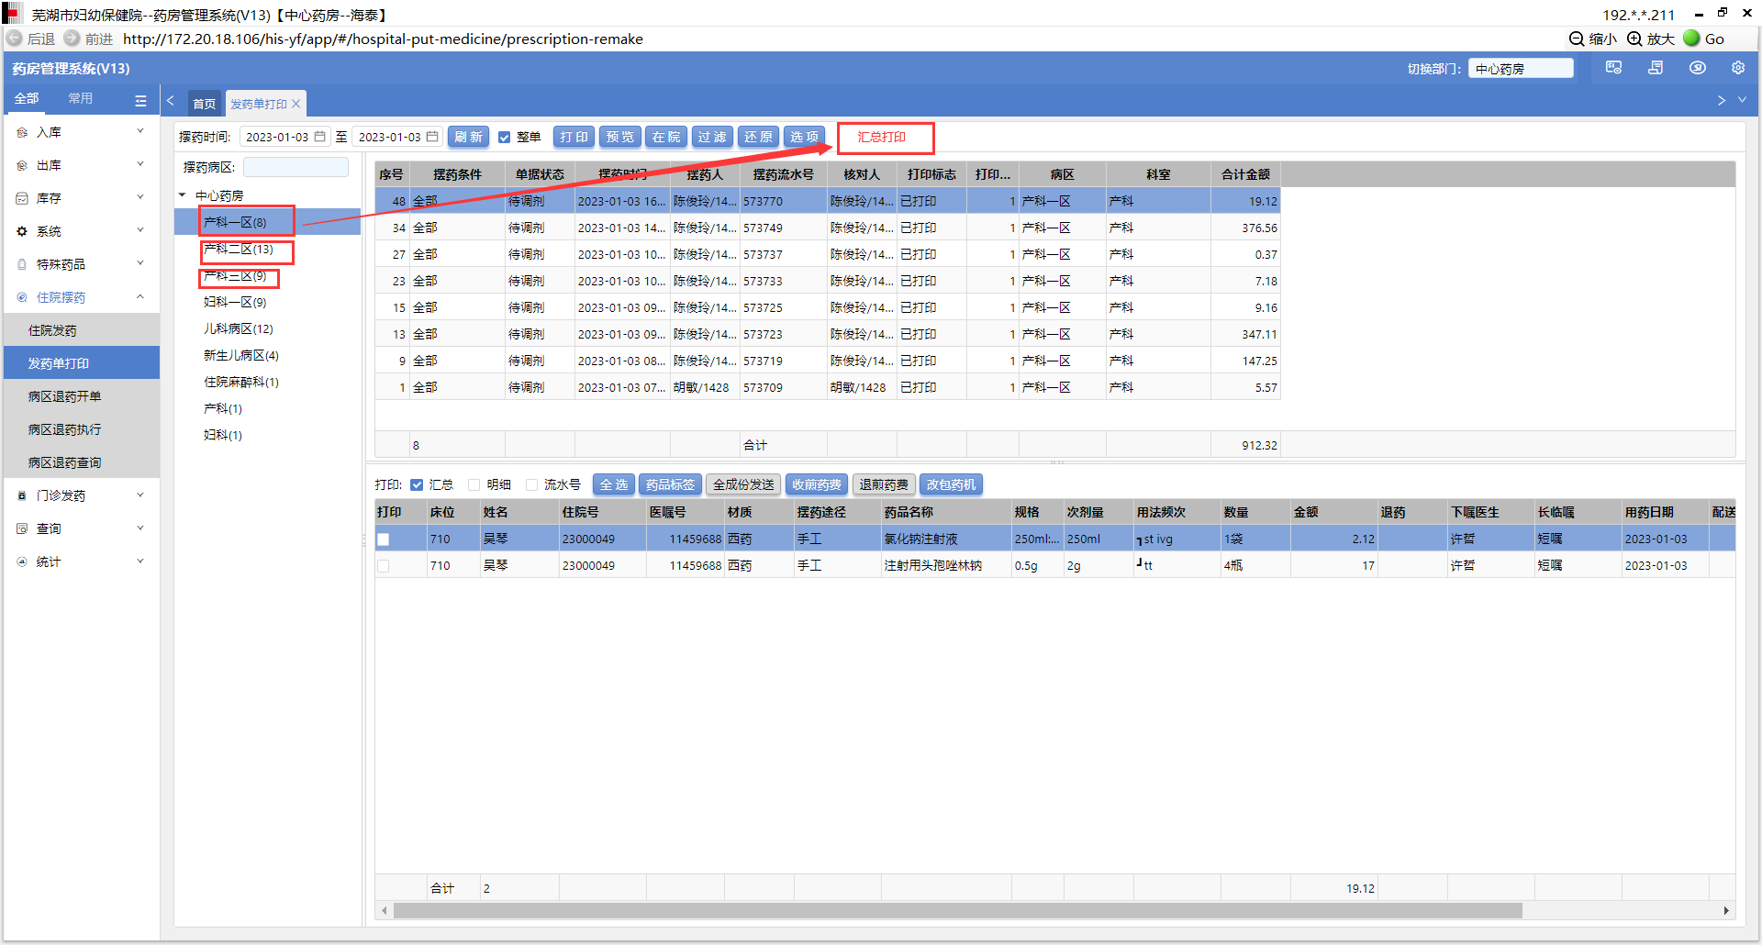
Task: Tick the print checkbox for 氯化钠注射液 row
Action: pyautogui.click(x=384, y=539)
